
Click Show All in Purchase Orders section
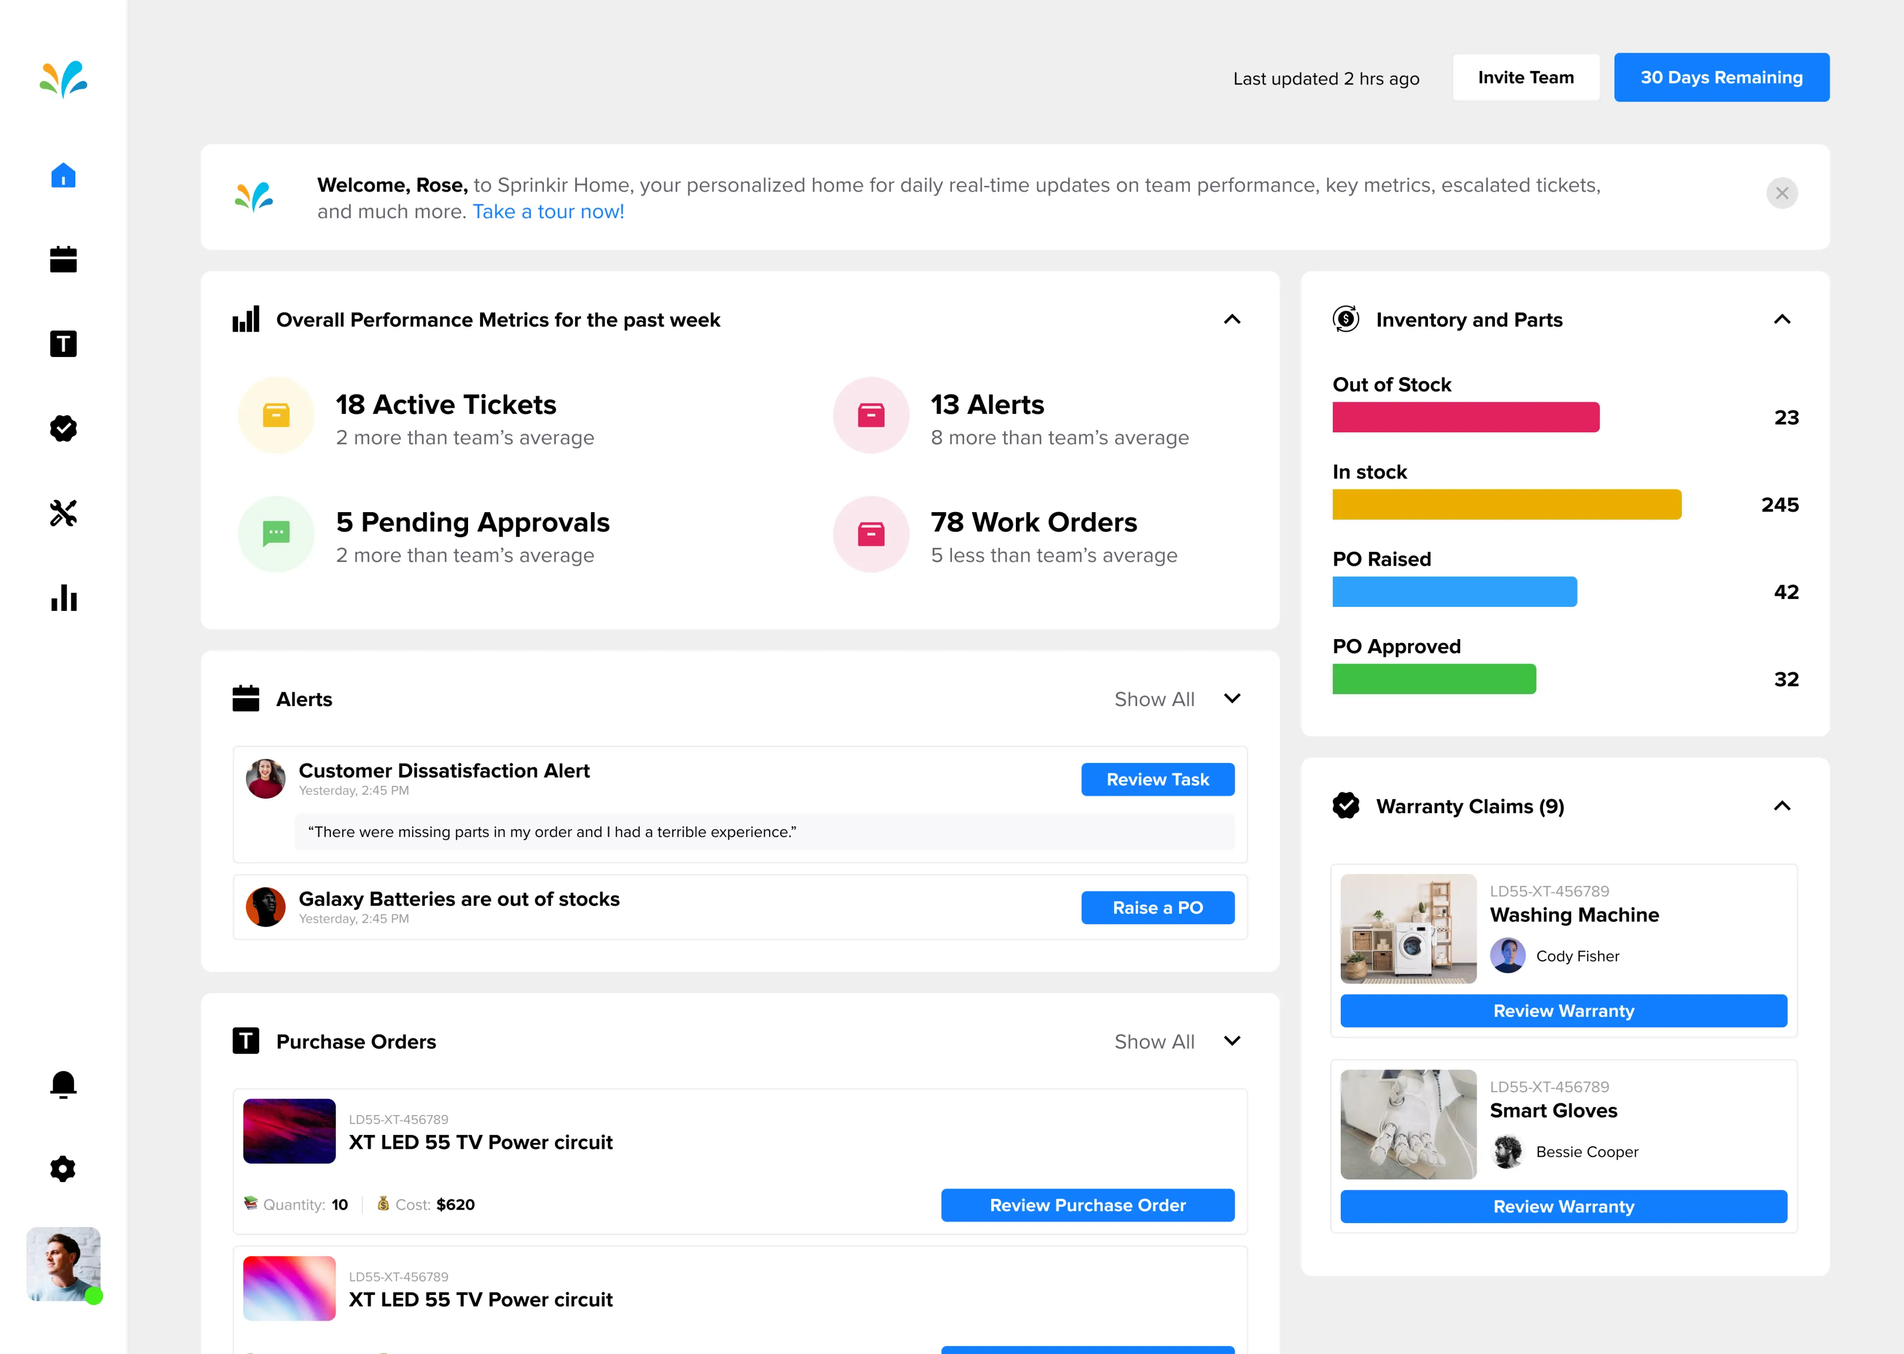click(x=1154, y=1042)
